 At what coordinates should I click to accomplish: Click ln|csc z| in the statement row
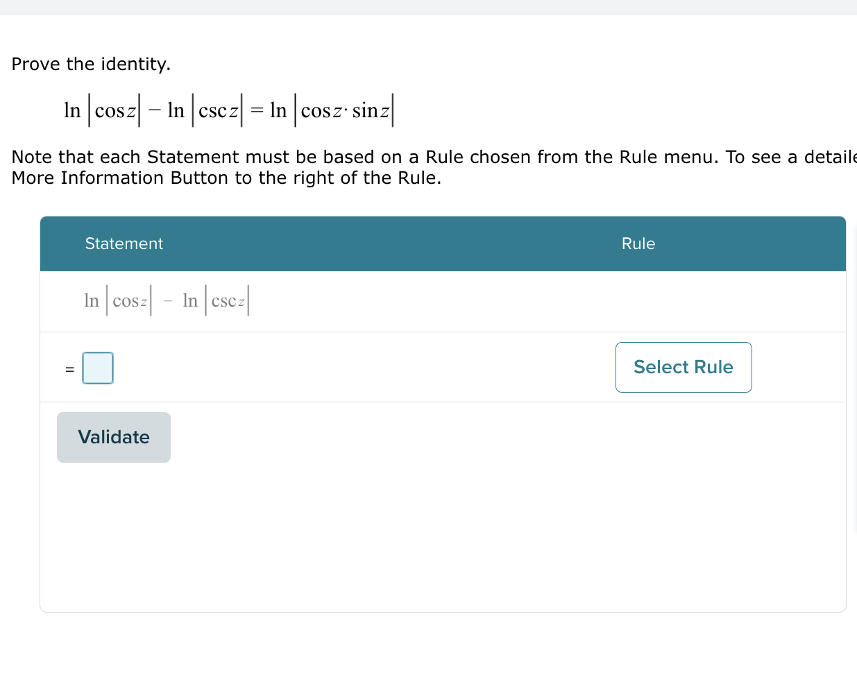(217, 300)
